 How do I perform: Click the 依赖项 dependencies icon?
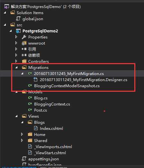click(24, 55)
